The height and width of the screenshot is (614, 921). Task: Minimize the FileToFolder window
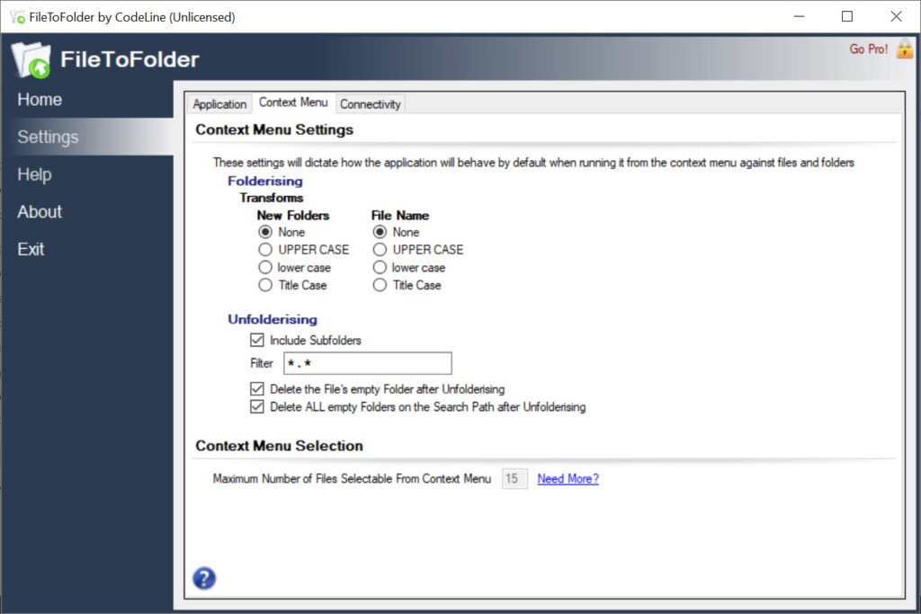[x=799, y=16]
